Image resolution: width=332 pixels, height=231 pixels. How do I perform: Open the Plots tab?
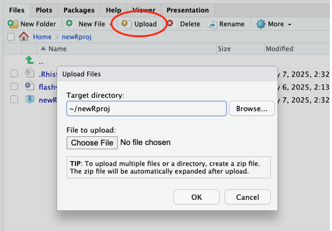pos(44,10)
